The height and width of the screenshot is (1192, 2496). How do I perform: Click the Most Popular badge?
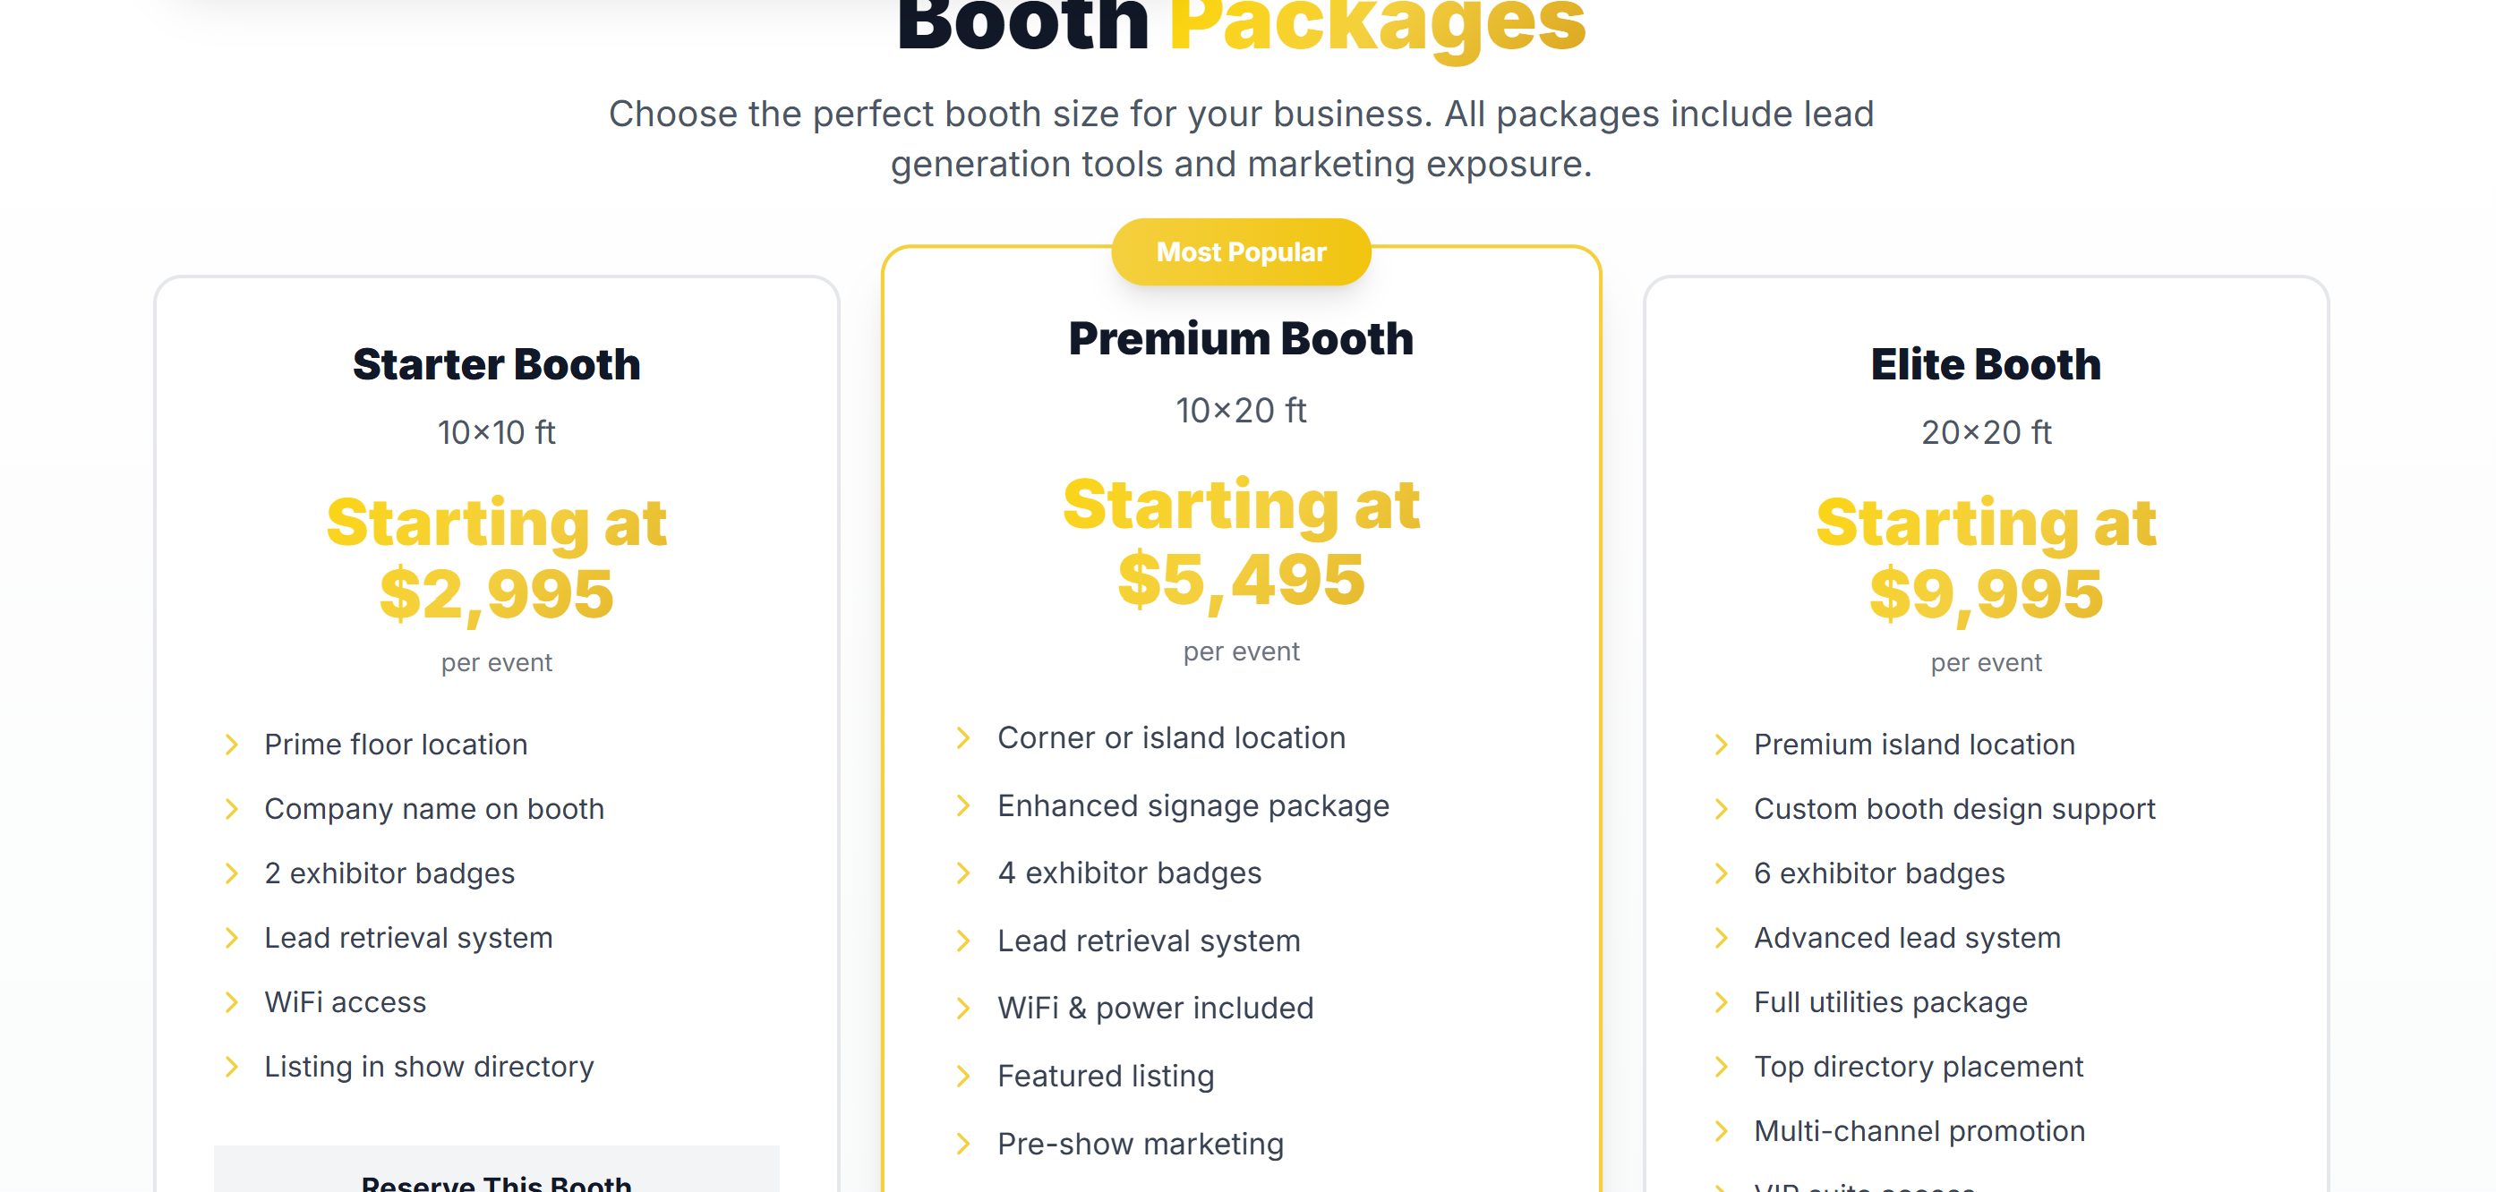(x=1240, y=251)
